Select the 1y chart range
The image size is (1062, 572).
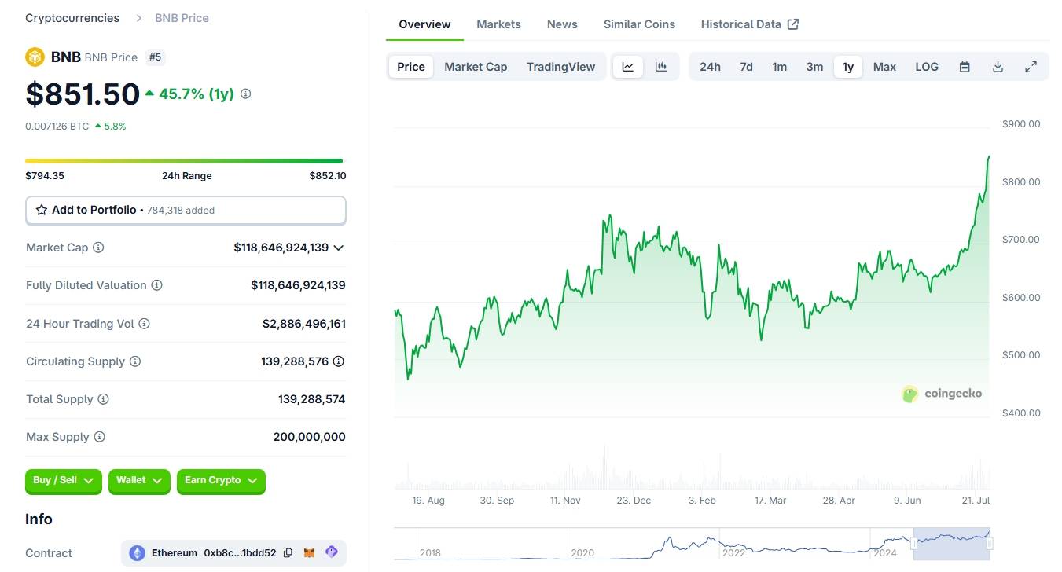tap(848, 67)
